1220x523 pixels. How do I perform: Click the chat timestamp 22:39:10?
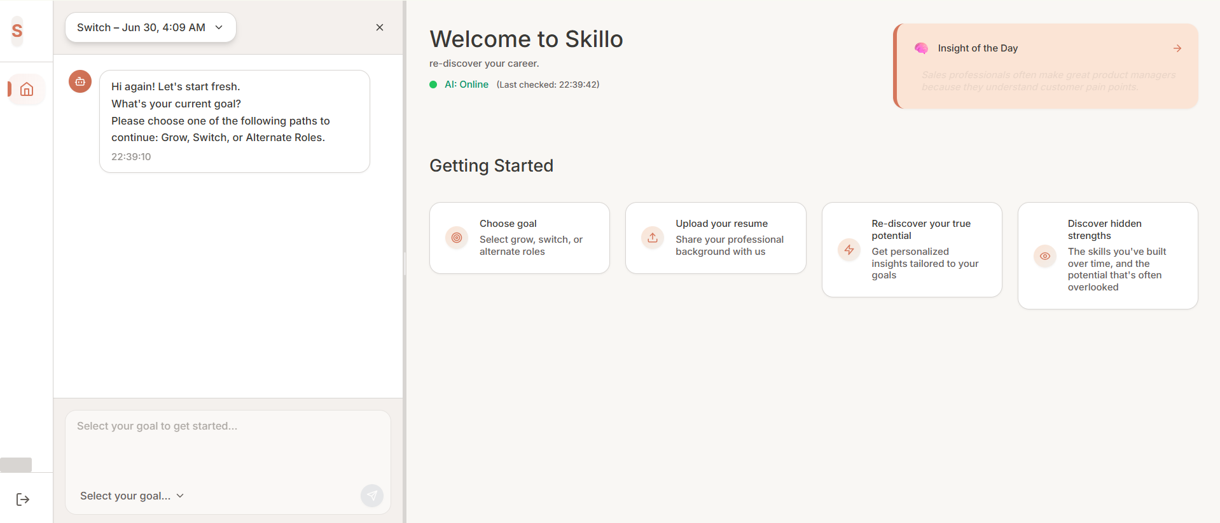tap(131, 157)
